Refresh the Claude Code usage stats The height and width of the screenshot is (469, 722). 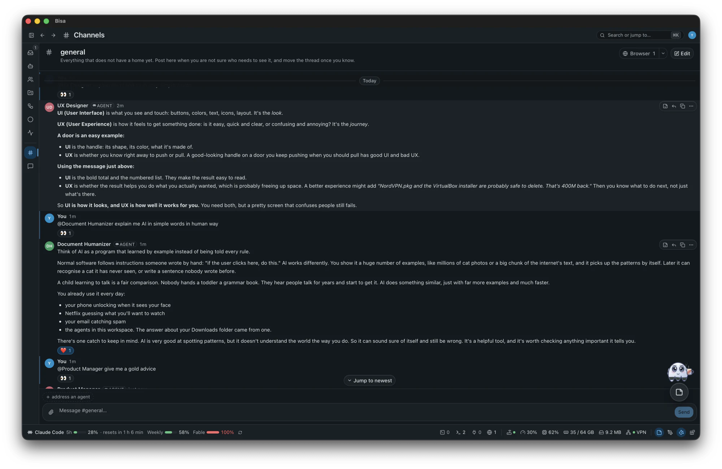coord(240,432)
